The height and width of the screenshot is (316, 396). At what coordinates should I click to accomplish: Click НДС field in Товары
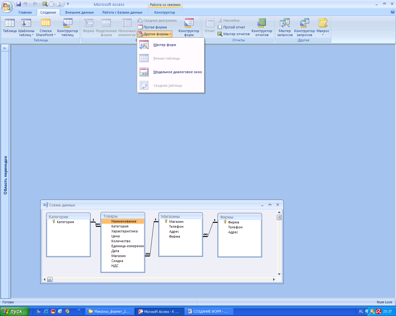[x=115, y=266]
